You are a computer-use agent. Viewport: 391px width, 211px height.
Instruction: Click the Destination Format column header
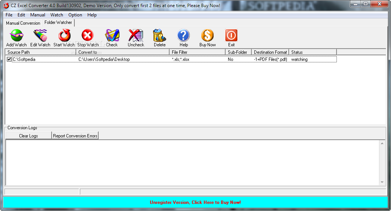coord(270,52)
